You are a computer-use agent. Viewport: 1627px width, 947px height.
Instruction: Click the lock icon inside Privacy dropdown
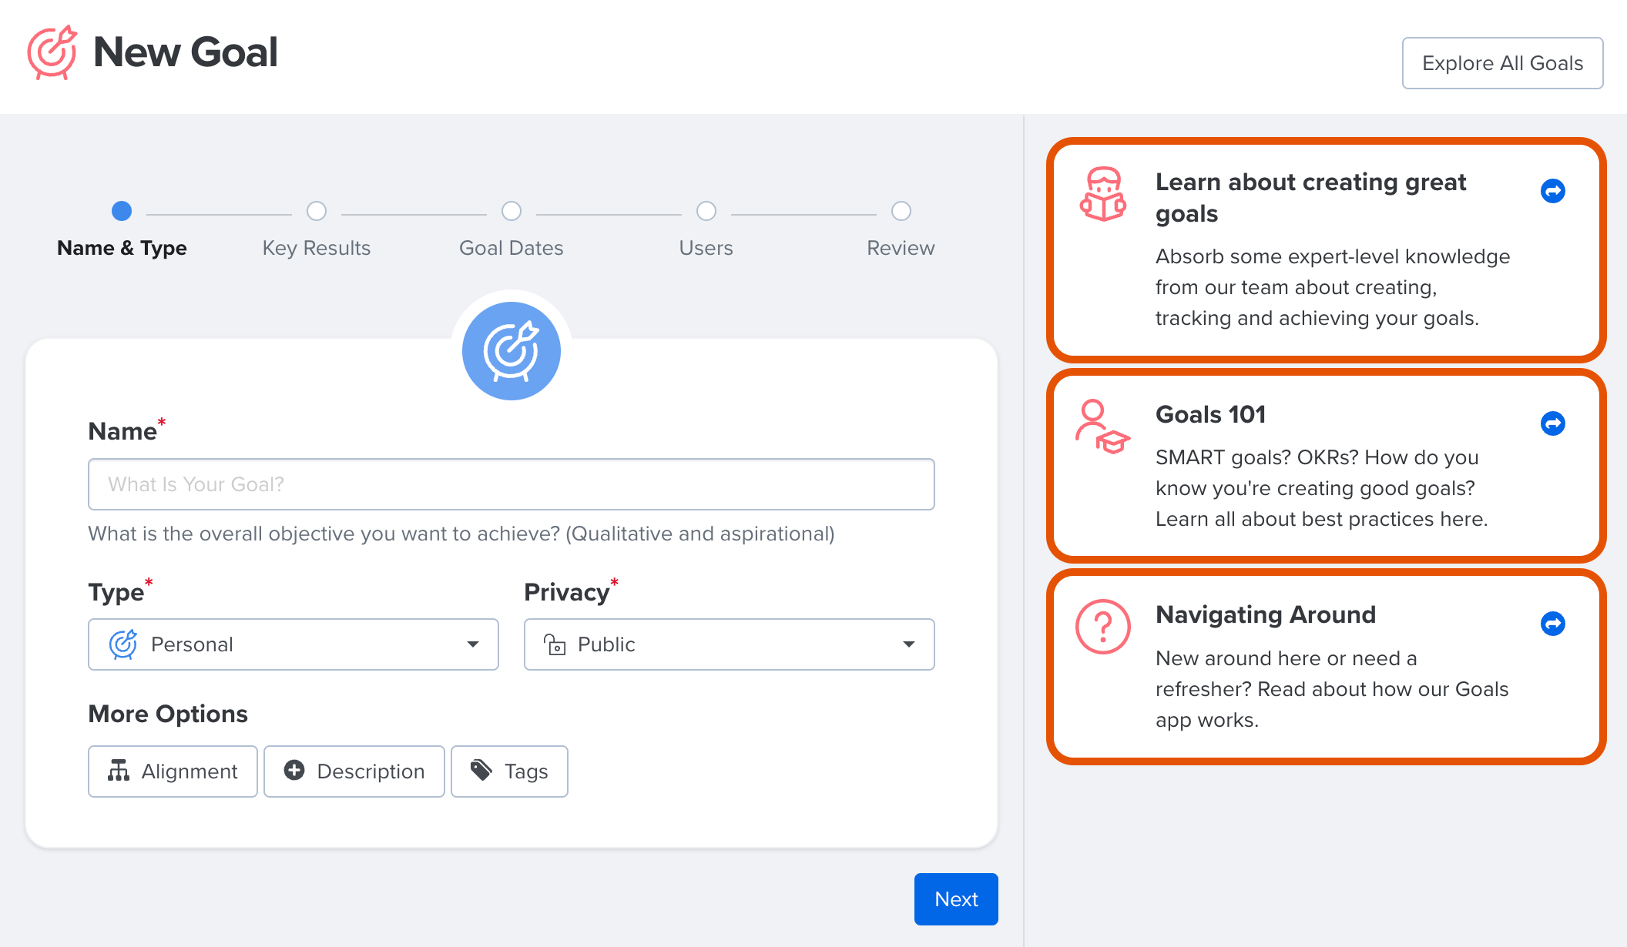(555, 644)
